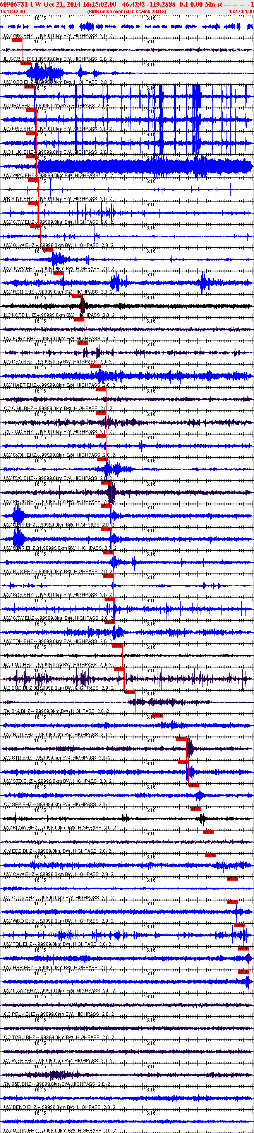Click the large-amplitude waveform on the UW WPO trace
The image size is (254, 1133).
click(x=145, y=166)
